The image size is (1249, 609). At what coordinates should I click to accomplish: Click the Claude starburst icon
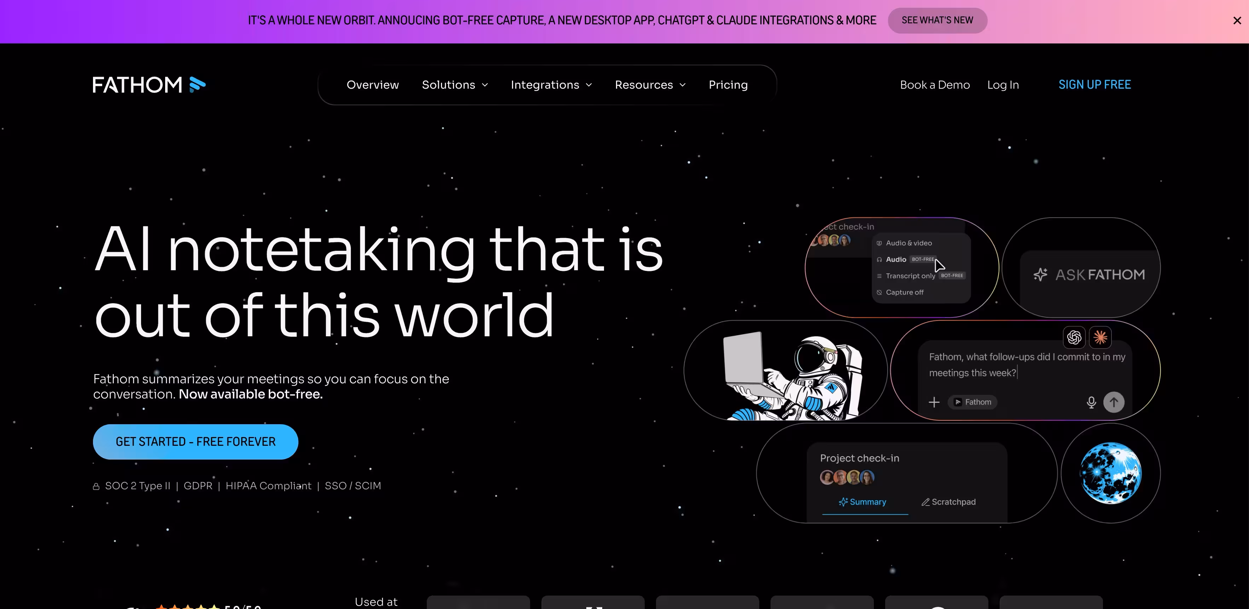tap(1100, 337)
